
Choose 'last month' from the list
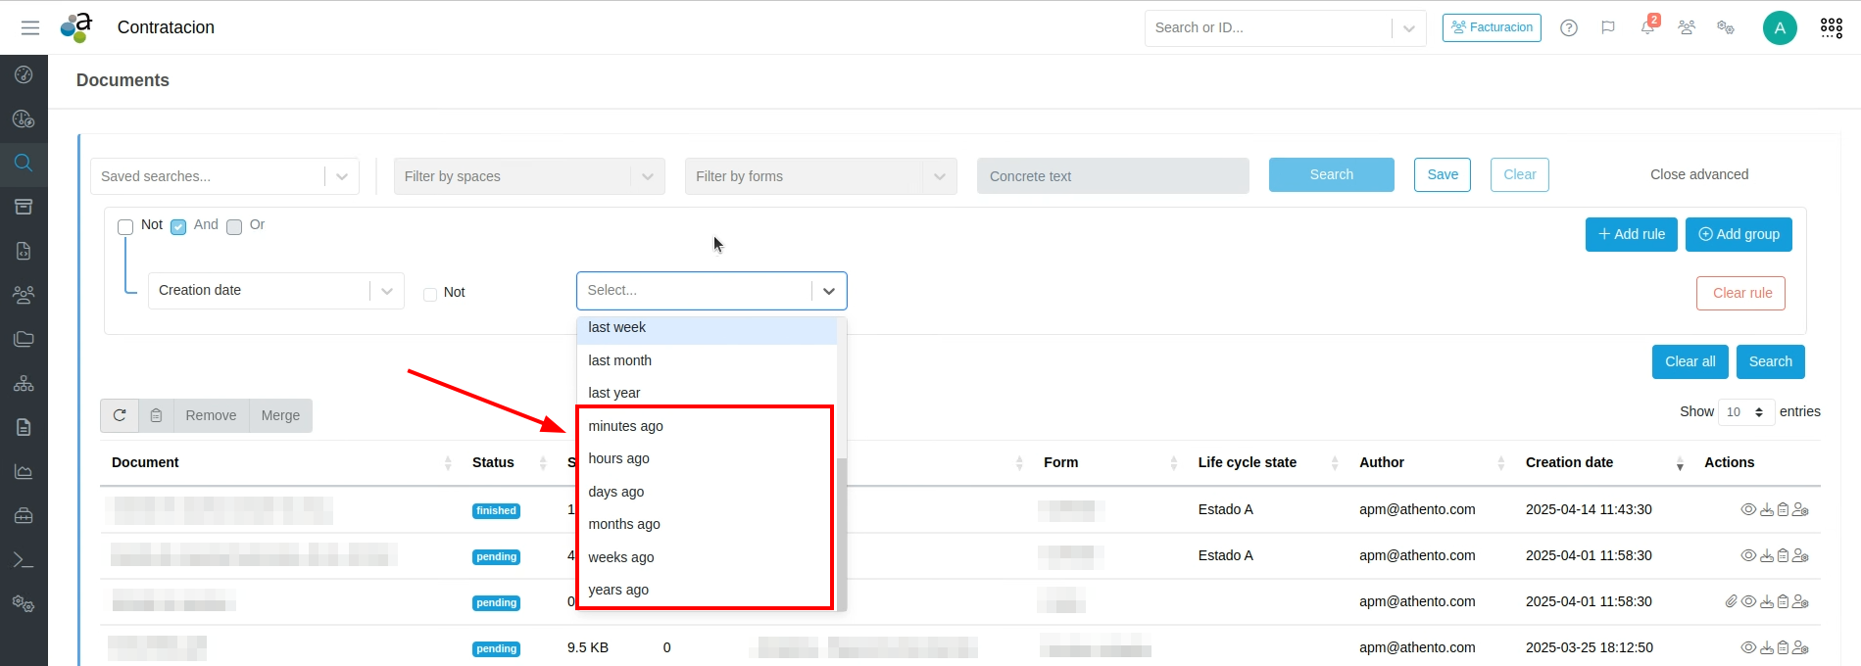point(619,360)
